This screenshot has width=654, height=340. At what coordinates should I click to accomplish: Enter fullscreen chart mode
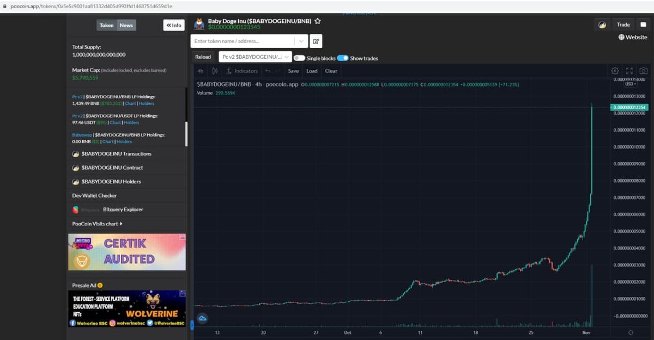(x=629, y=71)
